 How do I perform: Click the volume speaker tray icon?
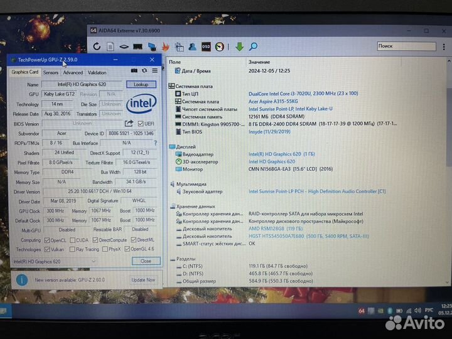click(x=417, y=311)
